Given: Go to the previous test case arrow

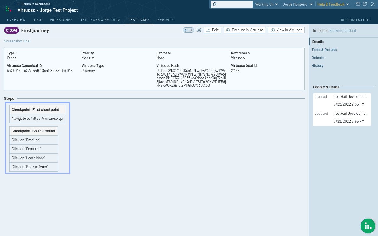Looking at the screenshot, I should 185,30.
